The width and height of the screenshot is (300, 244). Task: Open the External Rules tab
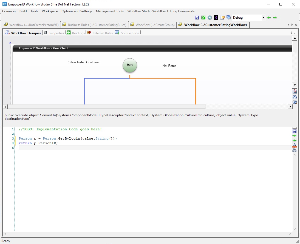pos(100,33)
